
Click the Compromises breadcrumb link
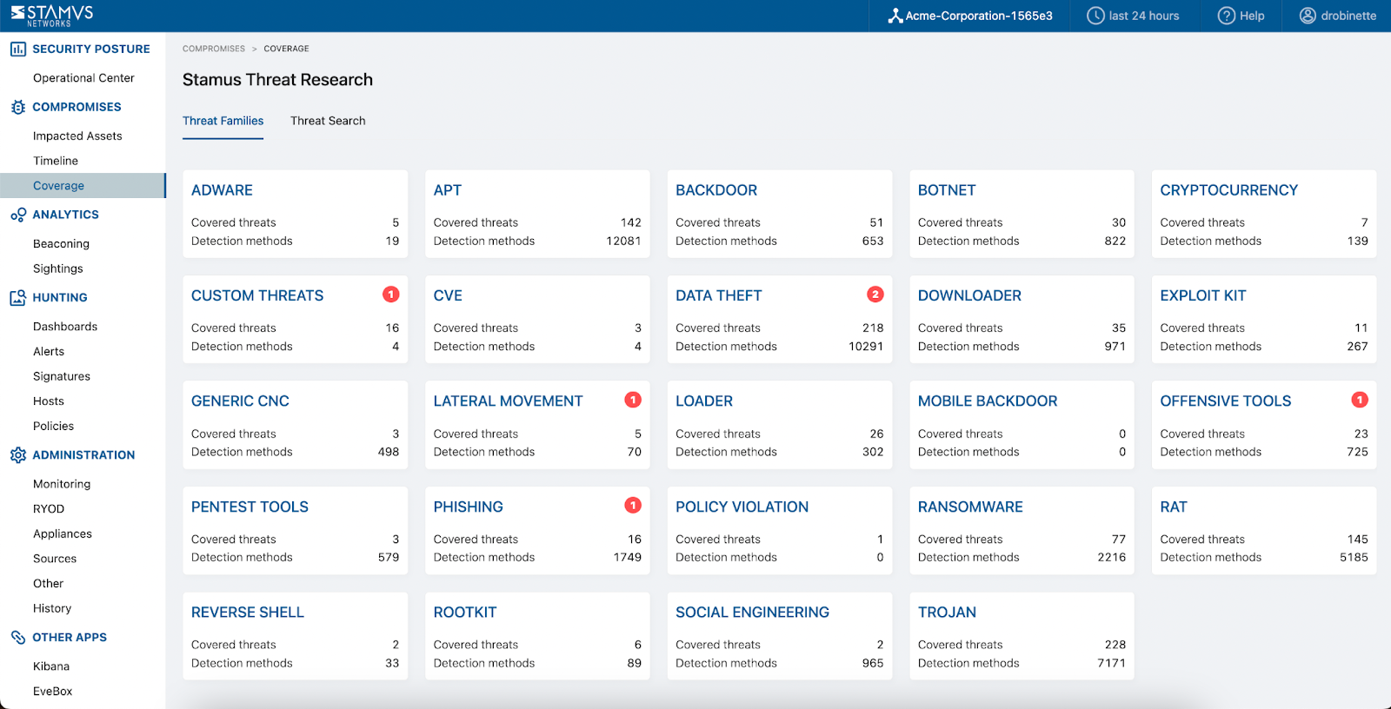[214, 49]
